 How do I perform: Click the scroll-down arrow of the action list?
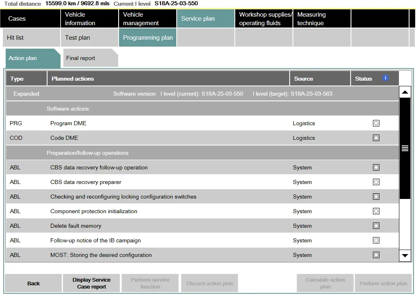pyautogui.click(x=405, y=255)
